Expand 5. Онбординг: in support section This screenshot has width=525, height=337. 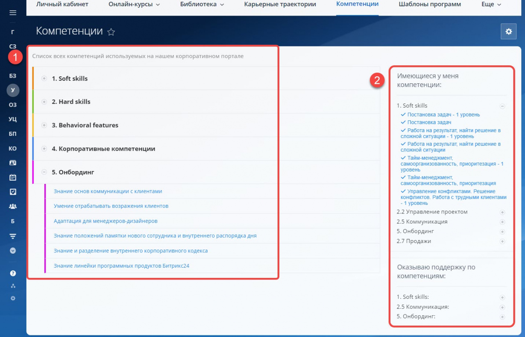(x=502, y=317)
